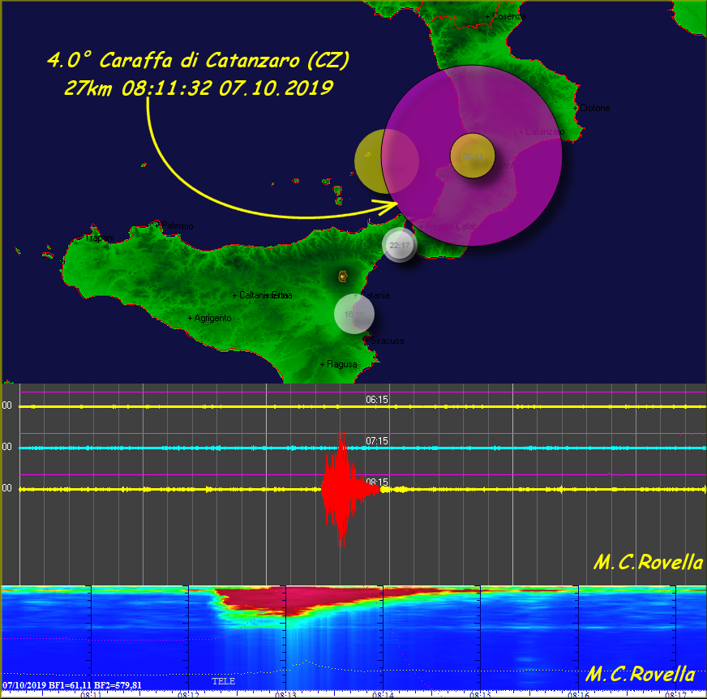Click the grey event marker near Siracusa
Image resolution: width=707 pixels, height=699 pixels.
pyautogui.click(x=354, y=314)
